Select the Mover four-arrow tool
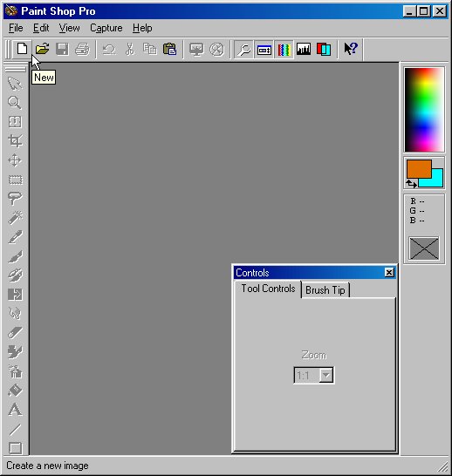Image resolution: width=452 pixels, height=476 pixels. point(15,160)
